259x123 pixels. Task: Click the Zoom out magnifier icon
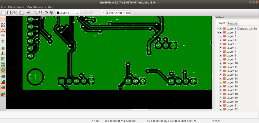(41, 13)
